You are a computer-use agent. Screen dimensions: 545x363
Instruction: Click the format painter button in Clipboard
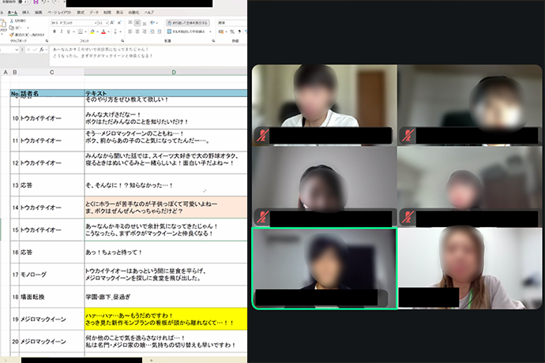coord(27,36)
